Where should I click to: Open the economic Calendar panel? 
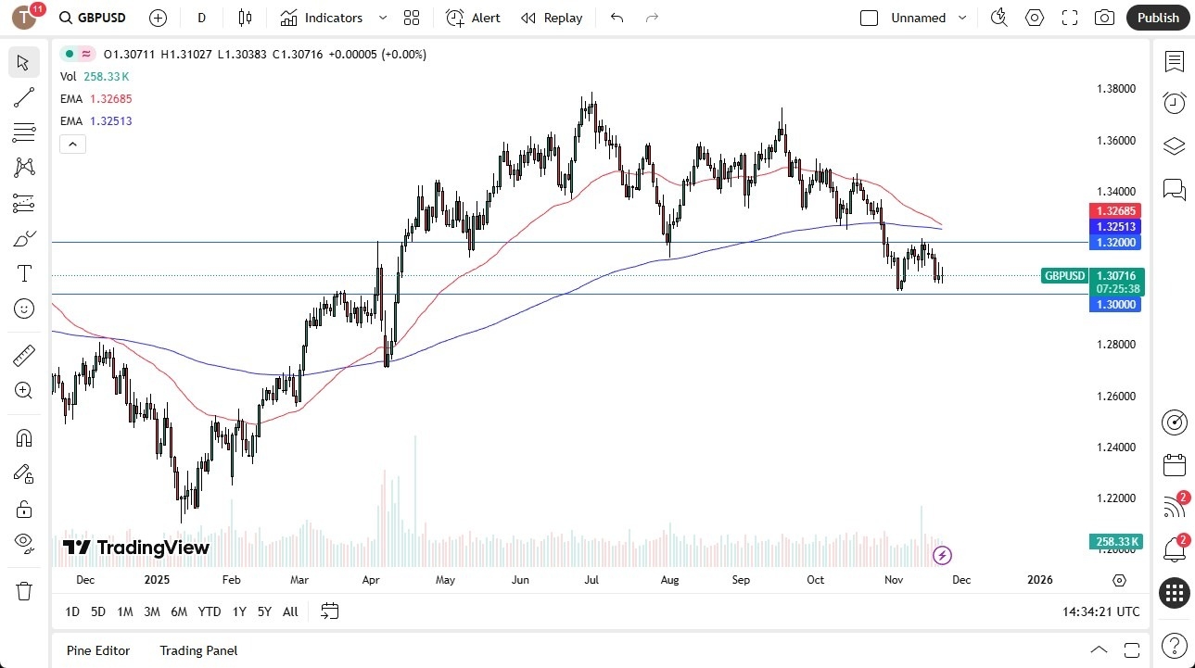1174,464
